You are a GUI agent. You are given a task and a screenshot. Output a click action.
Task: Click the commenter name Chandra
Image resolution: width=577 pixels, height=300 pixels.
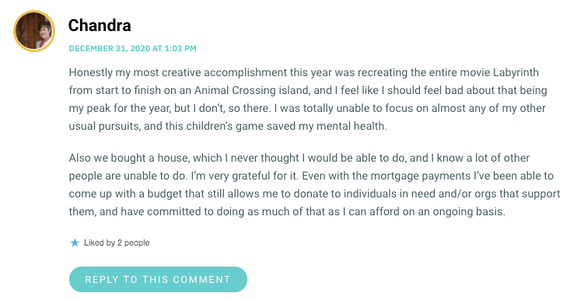(100, 26)
